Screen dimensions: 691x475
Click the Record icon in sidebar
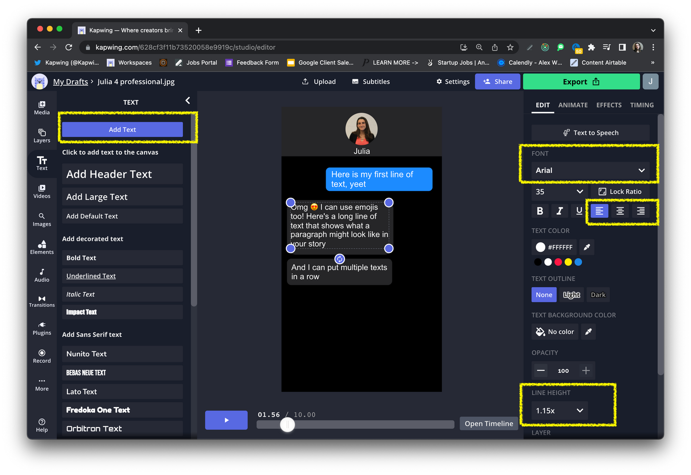(x=42, y=356)
